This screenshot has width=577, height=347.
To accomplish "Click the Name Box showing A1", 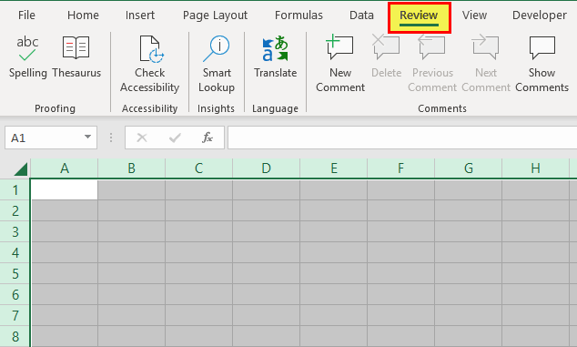I will (x=51, y=138).
